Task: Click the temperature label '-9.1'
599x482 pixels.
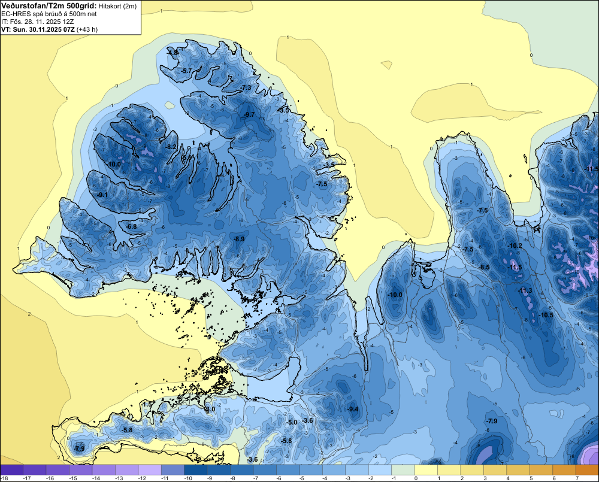Action: click(102, 195)
